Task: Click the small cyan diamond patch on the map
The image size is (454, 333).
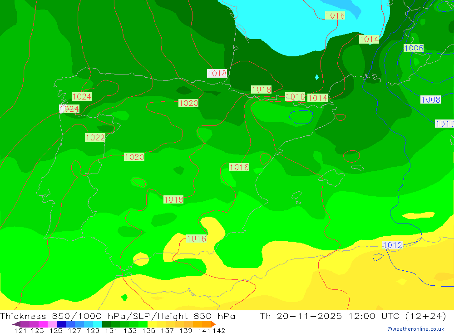Action: pyautogui.click(x=316, y=77)
